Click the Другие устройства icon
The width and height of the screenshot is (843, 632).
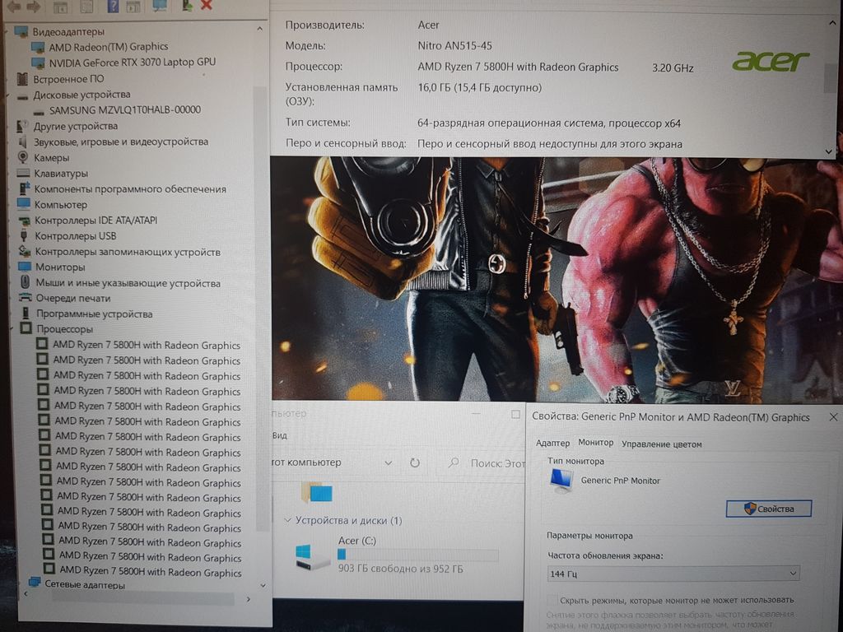pos(22,126)
